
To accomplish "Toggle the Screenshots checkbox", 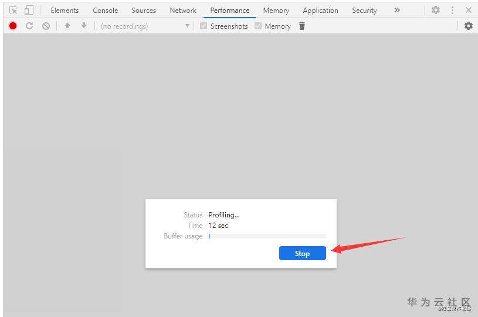I will coord(204,26).
